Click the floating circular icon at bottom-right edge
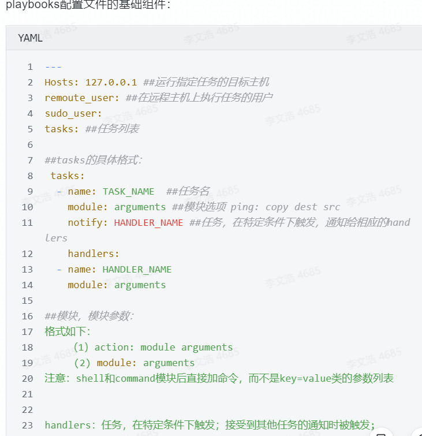Viewport: 422px width, 436px height. tap(417, 433)
